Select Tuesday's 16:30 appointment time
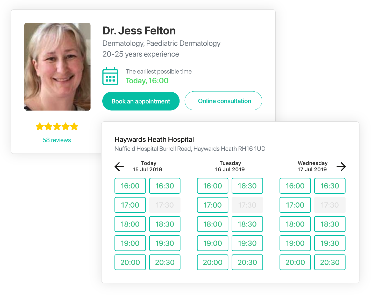The width and height of the screenshot is (372, 299). tap(247, 186)
